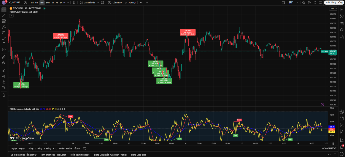Screen dimensions: 345x157
Task: Open the Kiểm tra Chiến lược tab
Action: (x=79, y=155)
